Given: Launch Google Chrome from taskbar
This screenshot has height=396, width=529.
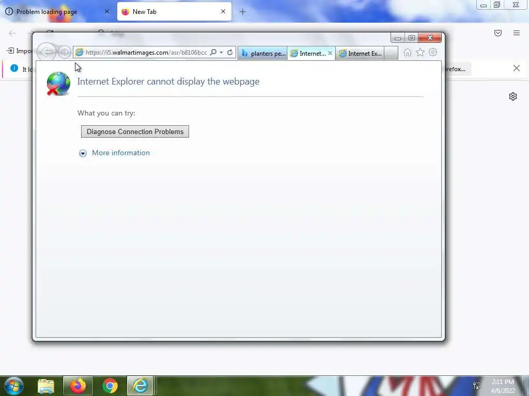Looking at the screenshot, I should coord(110,386).
